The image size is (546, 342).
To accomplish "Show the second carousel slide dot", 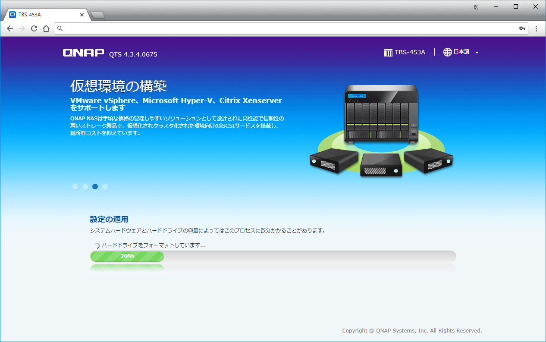I will (x=85, y=186).
